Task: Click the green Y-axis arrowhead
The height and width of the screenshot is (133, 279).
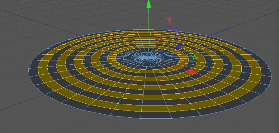Action: click(148, 4)
